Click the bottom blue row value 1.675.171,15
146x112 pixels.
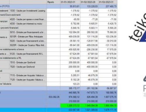[x=110, y=110]
